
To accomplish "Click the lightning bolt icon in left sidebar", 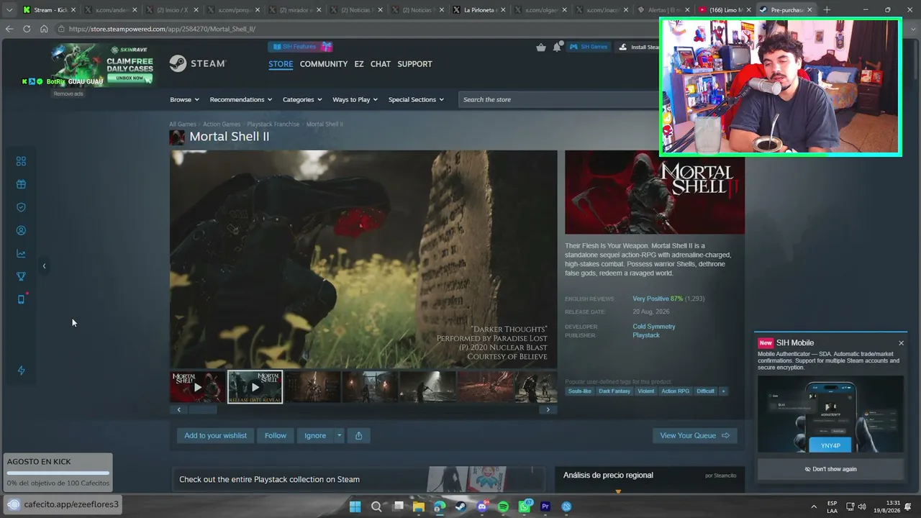I will [21, 371].
